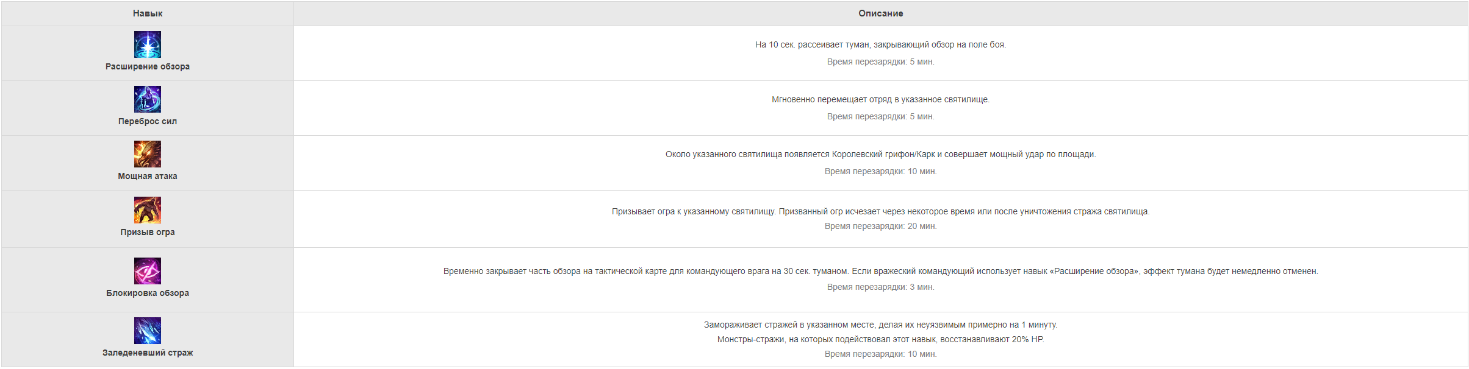Click the Мощная атака skill label
Viewport: 1469px width, 369px height.
coord(148,176)
